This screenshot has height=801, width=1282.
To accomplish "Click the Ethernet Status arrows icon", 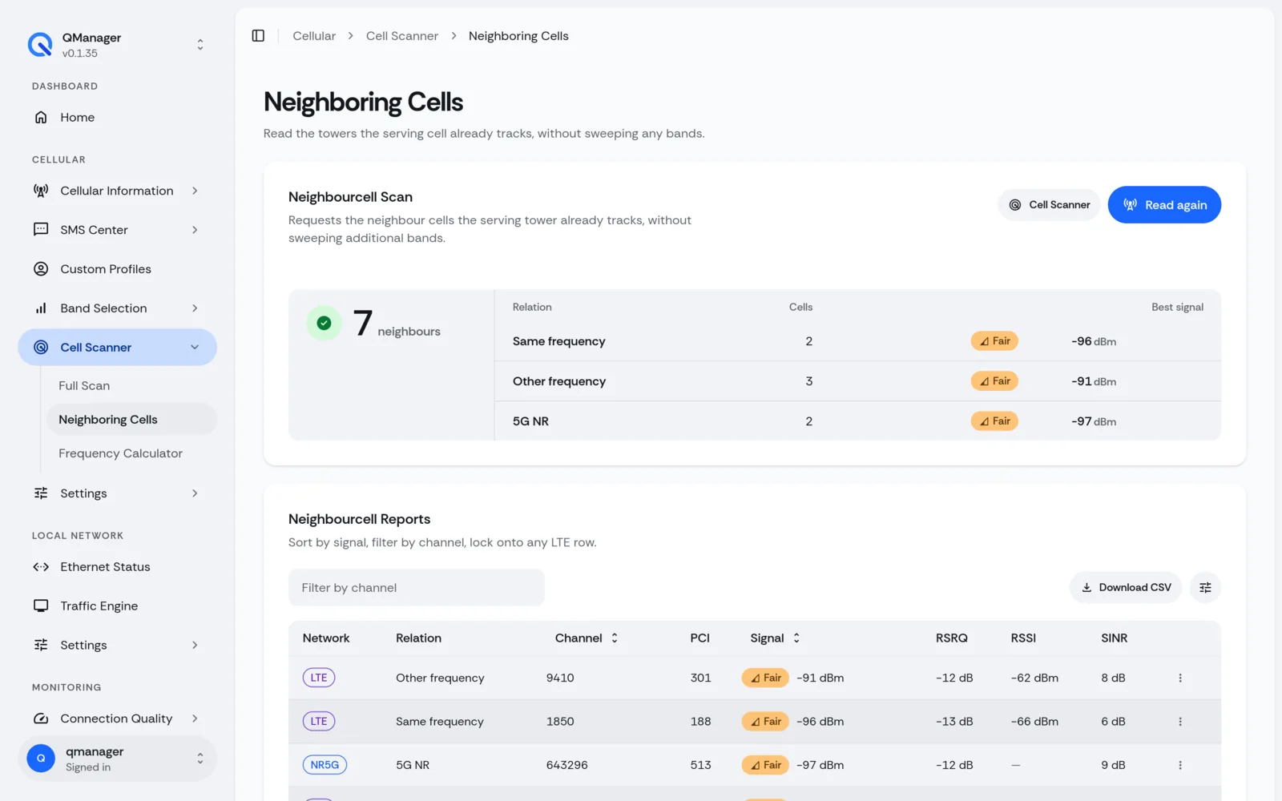I will pos(41,567).
